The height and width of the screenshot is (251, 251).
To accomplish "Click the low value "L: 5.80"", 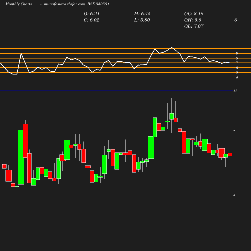I will coord(142,20).
